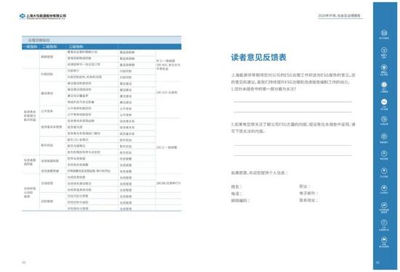Click the light-blue table title bar

pyautogui.click(x=102, y=40)
